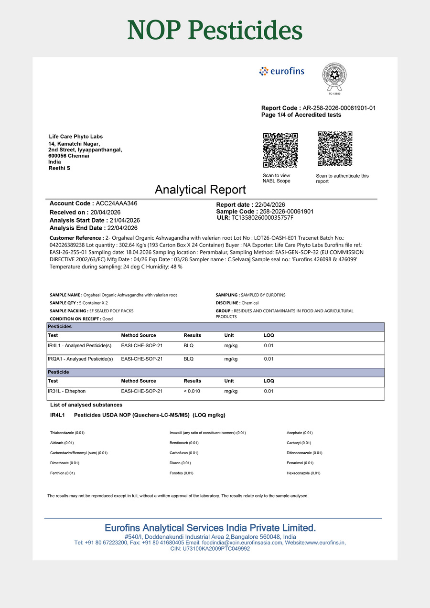Open the www.eurofins.in website link
This screenshot has width=430, height=608.
pos(324,543)
